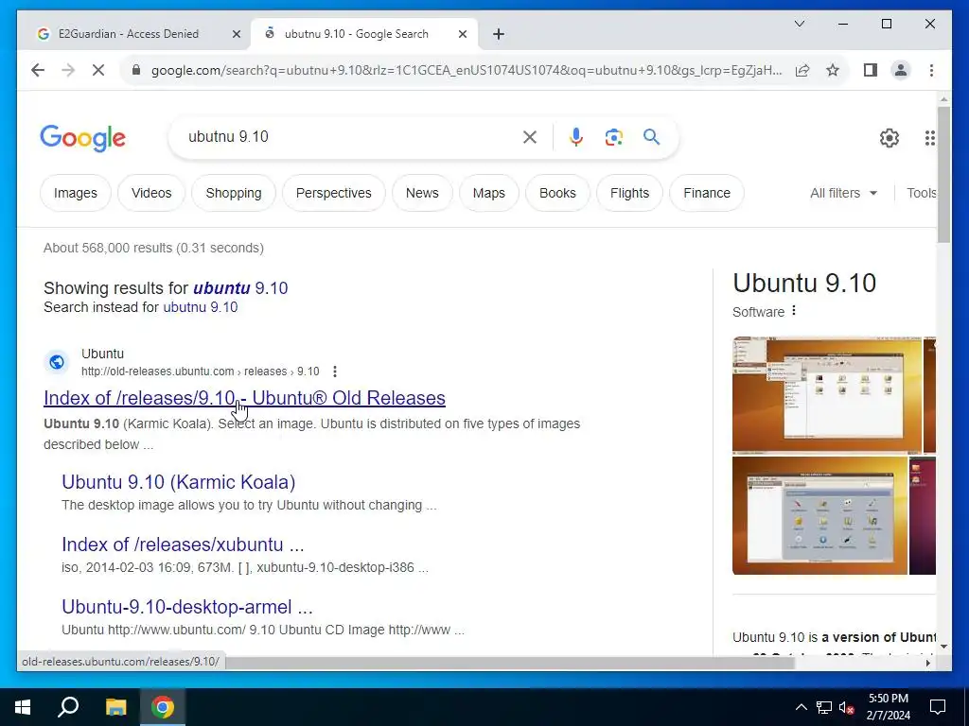The image size is (969, 726).
Task: Clear the search box with the X
Action: click(530, 137)
